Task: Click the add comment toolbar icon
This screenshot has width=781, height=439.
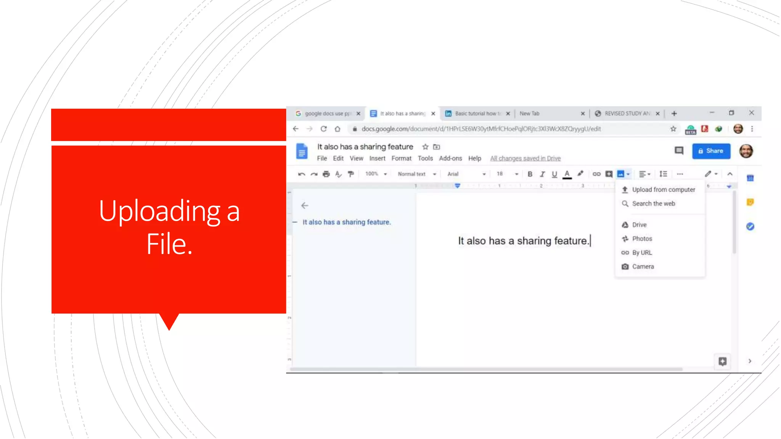Action: [x=609, y=174]
